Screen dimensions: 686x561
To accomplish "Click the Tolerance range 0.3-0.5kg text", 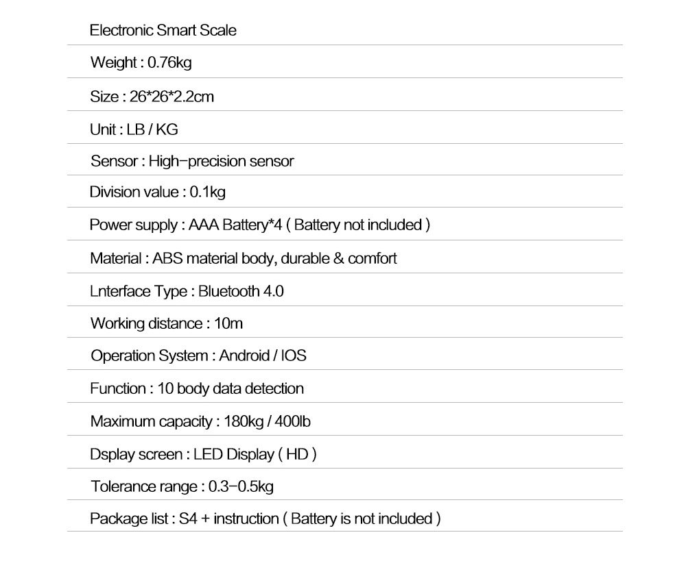I will coord(182,486).
